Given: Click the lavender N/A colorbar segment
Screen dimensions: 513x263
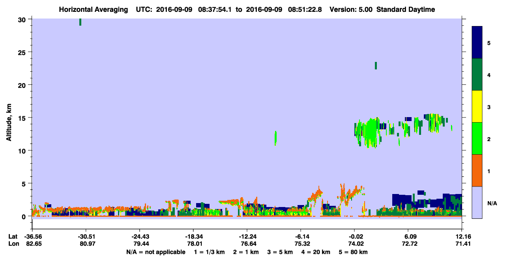Looking at the screenshot, I should [477, 202].
